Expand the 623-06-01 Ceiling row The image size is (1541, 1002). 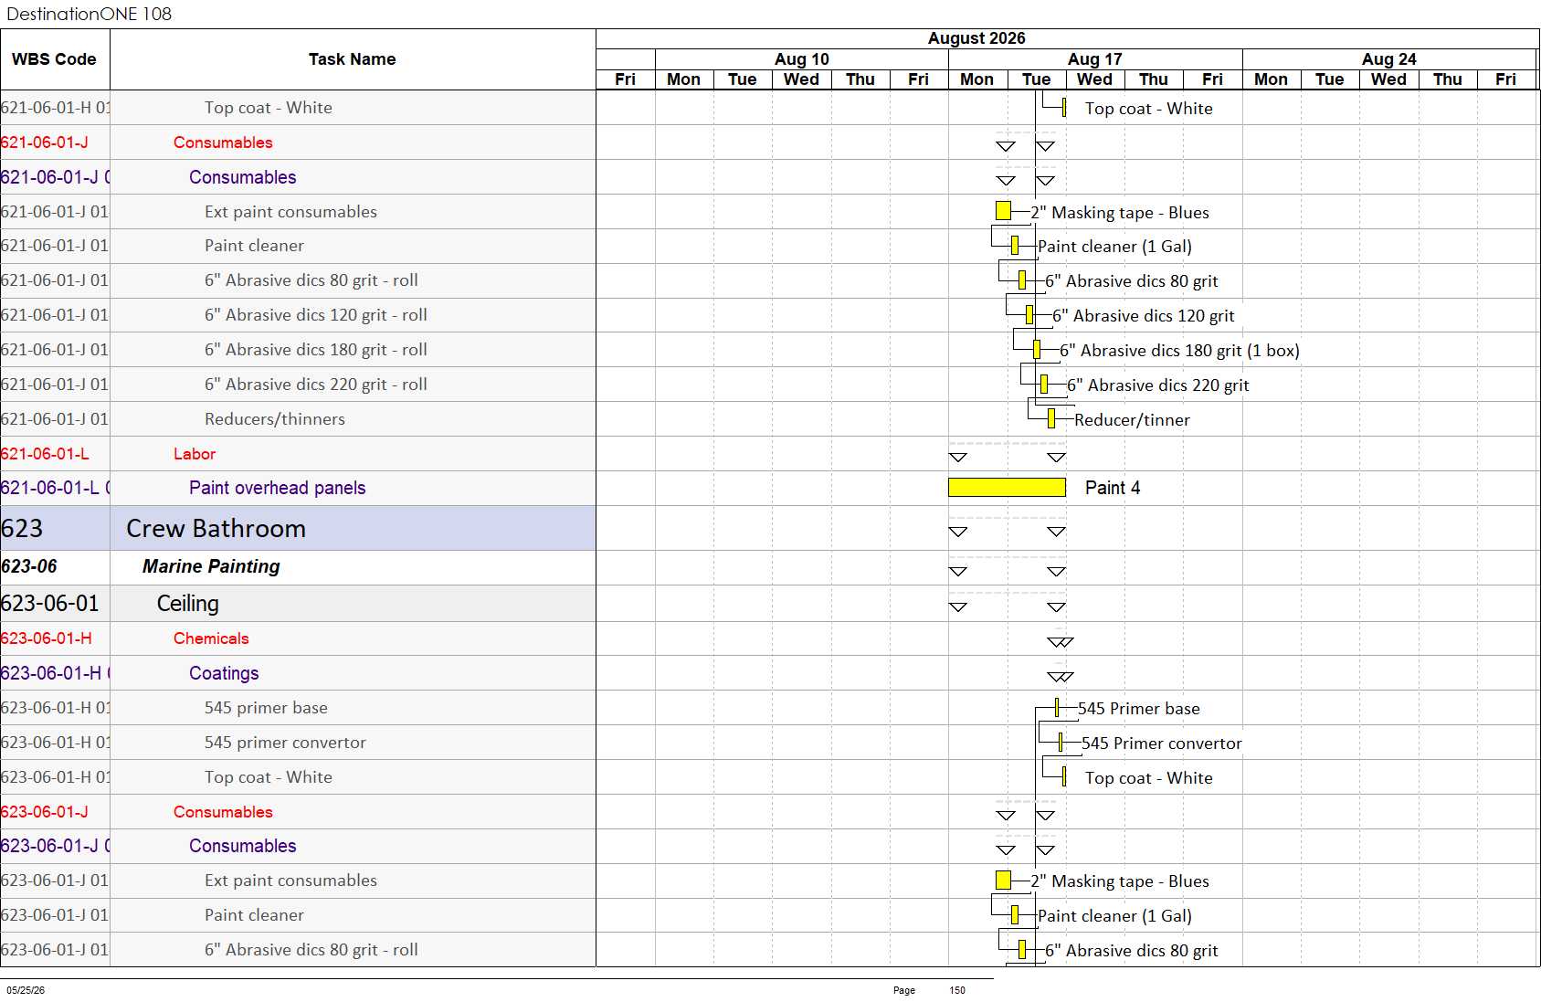(298, 604)
